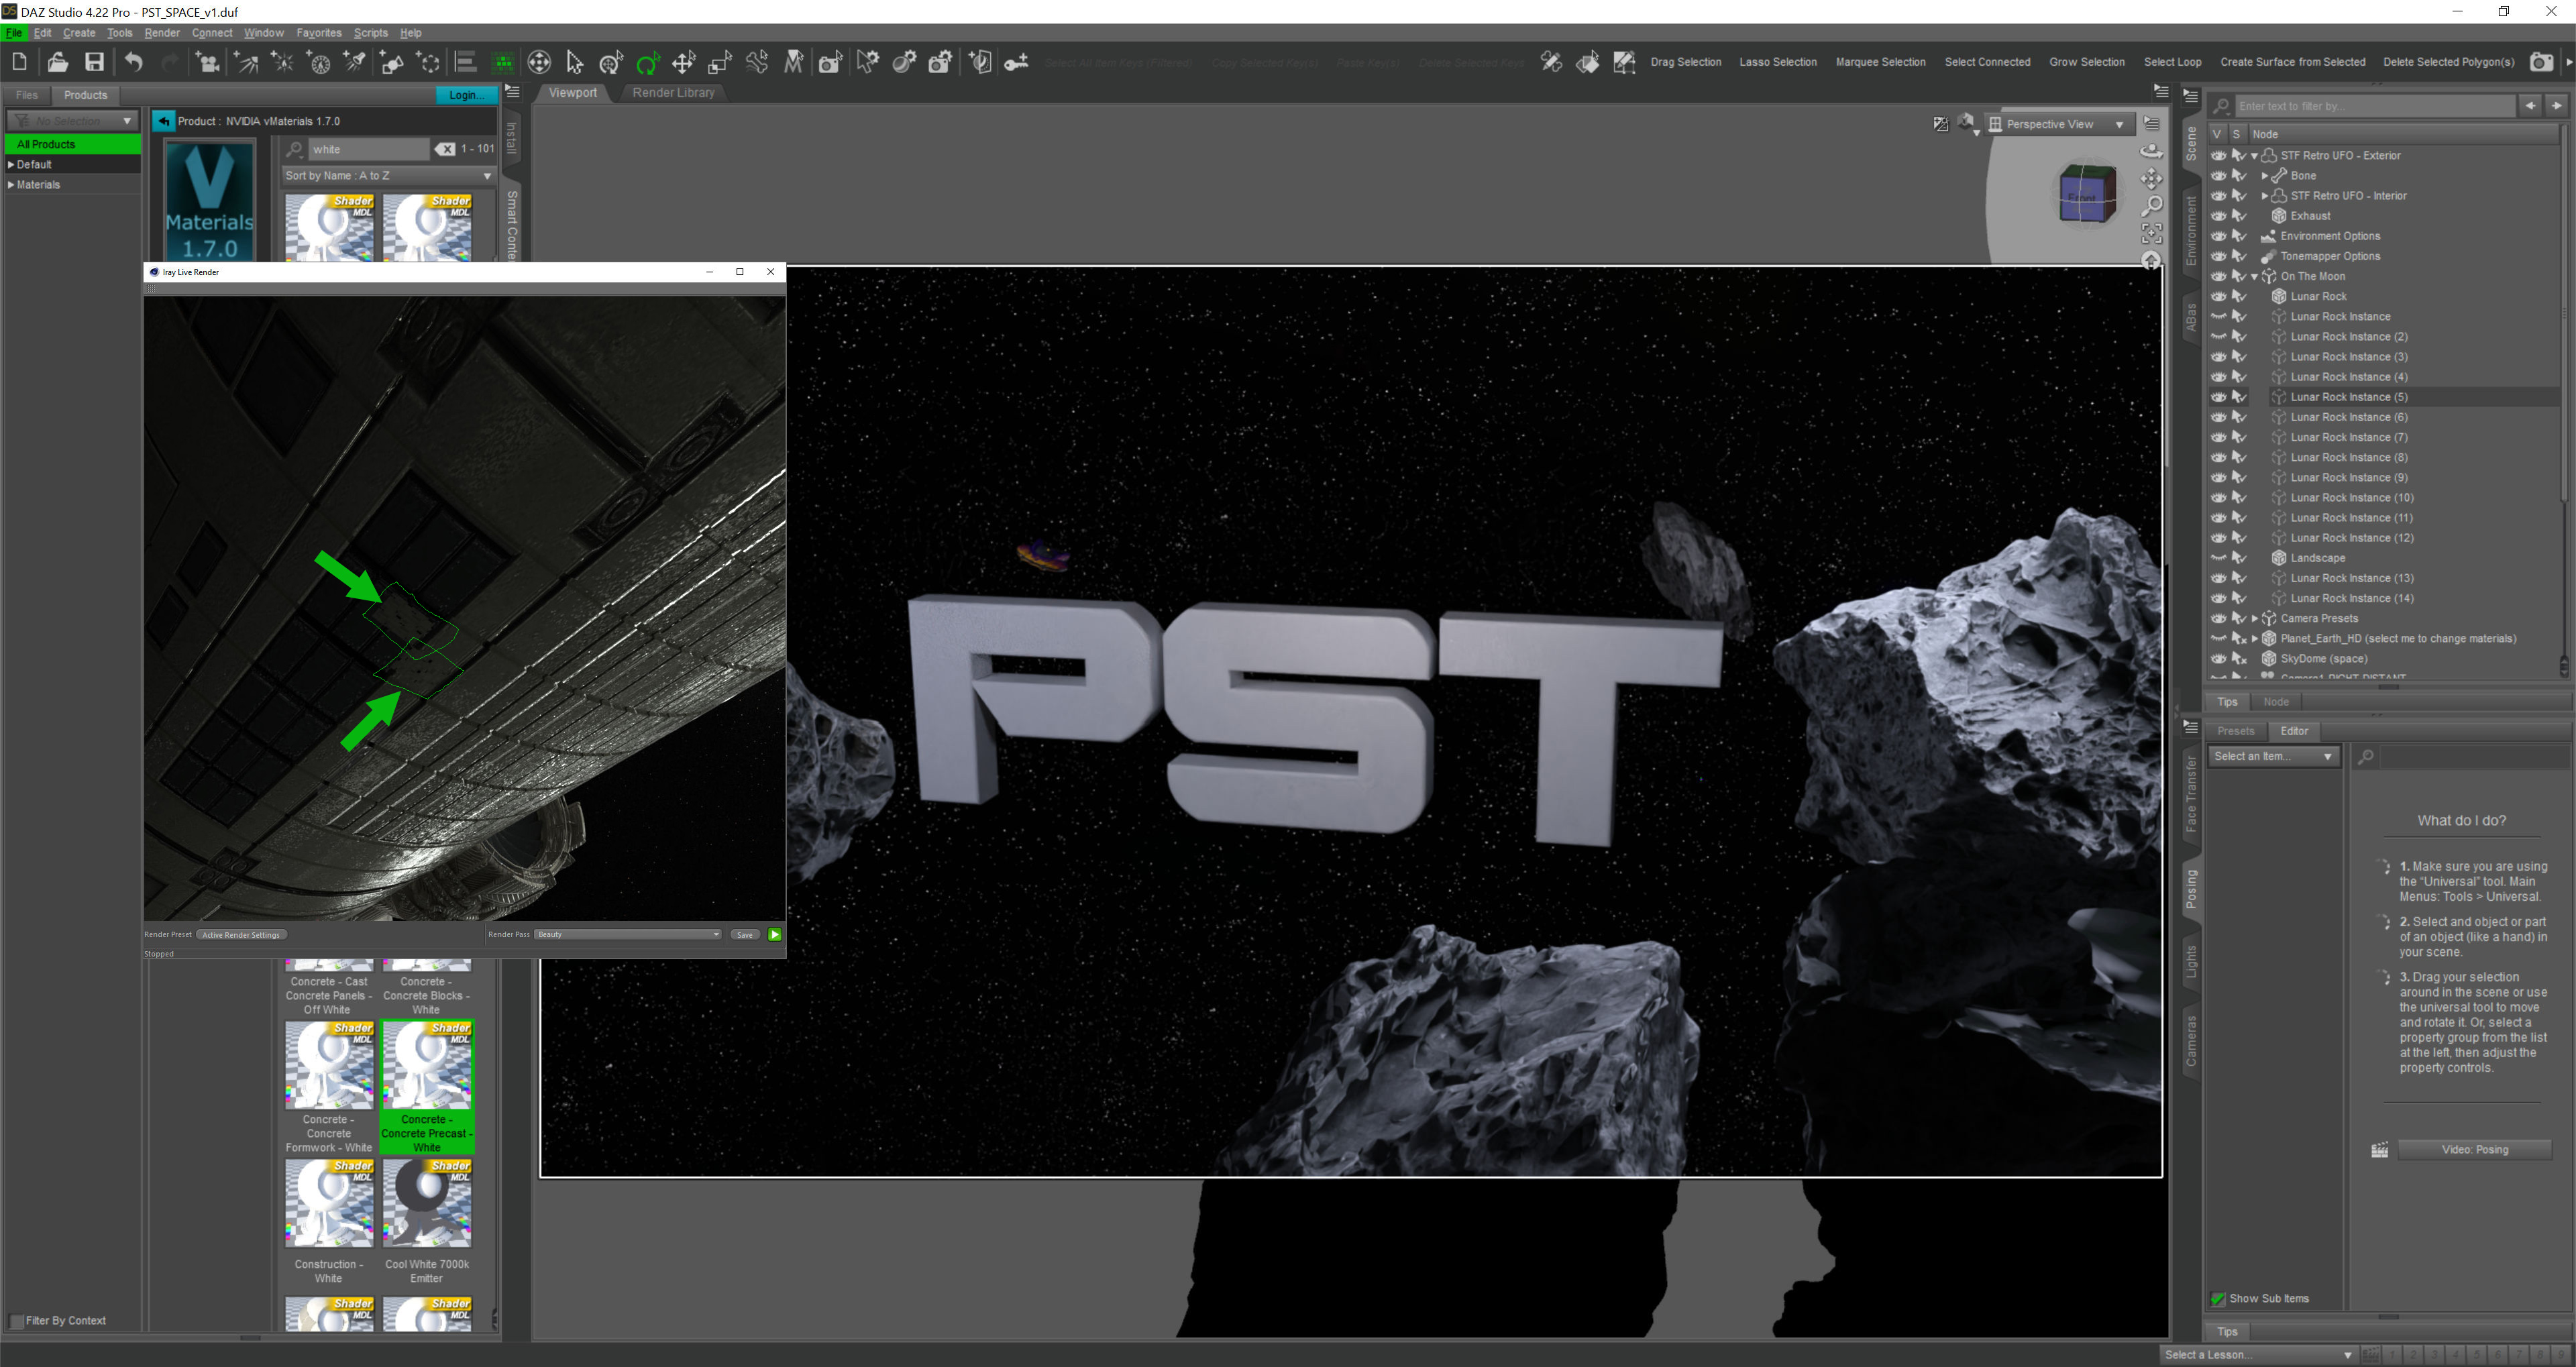Enable the Filter By Context checkbox

click(x=16, y=1320)
